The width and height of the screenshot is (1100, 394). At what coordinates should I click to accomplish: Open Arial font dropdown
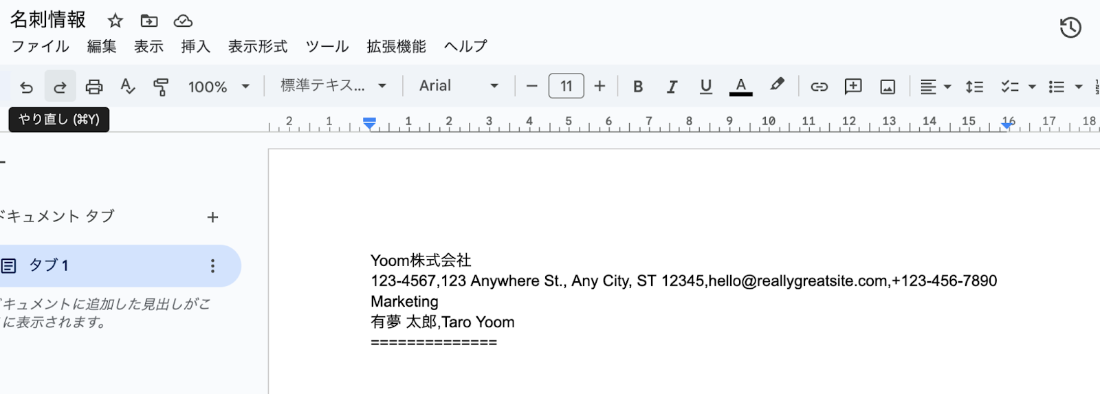pos(459,86)
